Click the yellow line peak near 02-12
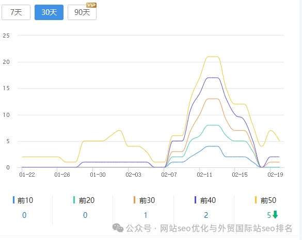Image resolution: width=302 pixels, height=240 pixels. coord(213,57)
